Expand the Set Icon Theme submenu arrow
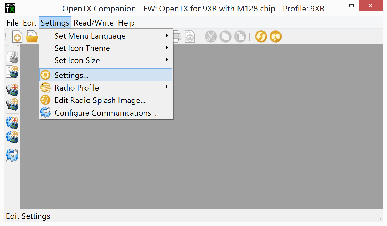Image resolution: width=387 pixels, height=226 pixels. 167,48
